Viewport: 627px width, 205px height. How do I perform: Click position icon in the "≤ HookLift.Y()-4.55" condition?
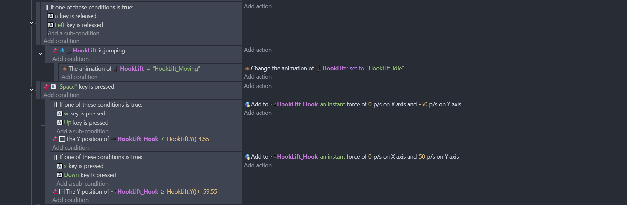pos(62,139)
